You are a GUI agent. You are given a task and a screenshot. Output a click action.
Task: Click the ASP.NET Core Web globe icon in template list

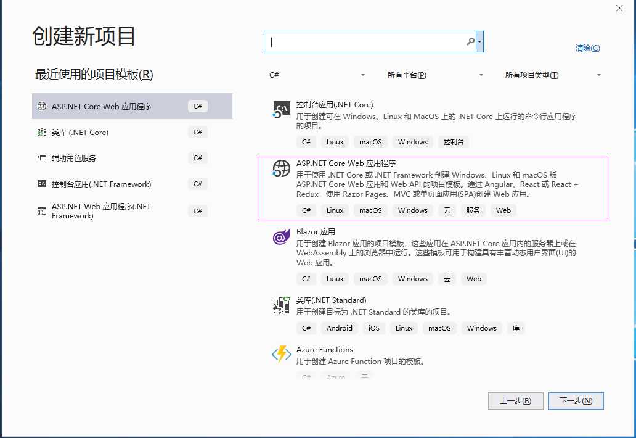(x=282, y=168)
